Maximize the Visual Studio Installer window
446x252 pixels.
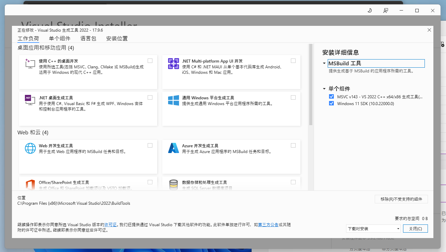click(417, 11)
